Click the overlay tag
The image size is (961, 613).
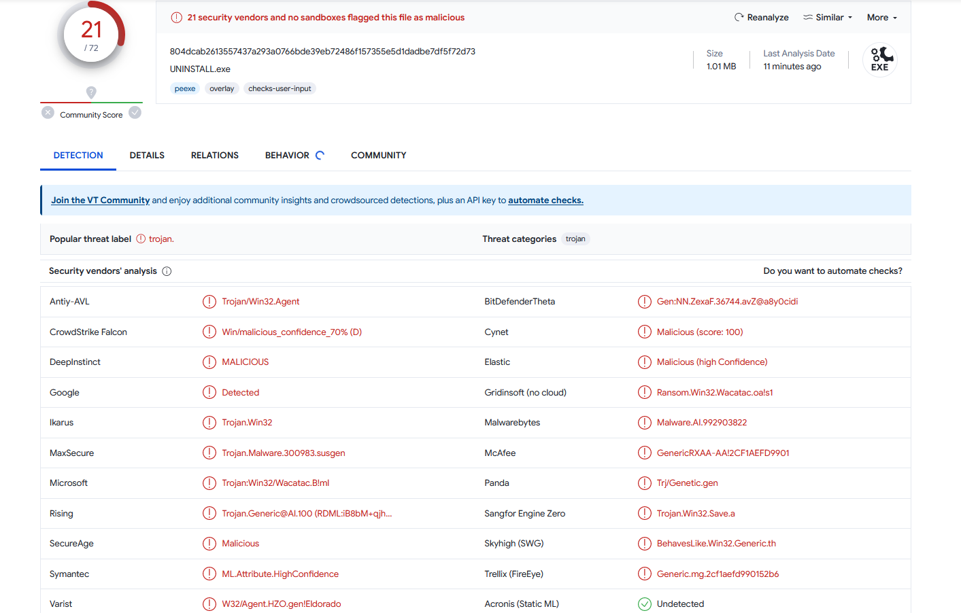pyautogui.click(x=222, y=88)
